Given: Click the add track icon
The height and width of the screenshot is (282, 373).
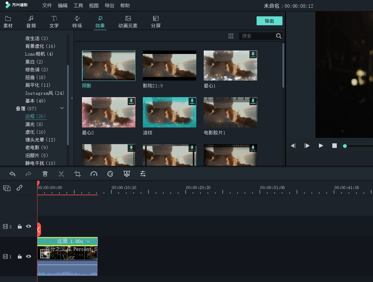Looking at the screenshot, I should click(7, 188).
